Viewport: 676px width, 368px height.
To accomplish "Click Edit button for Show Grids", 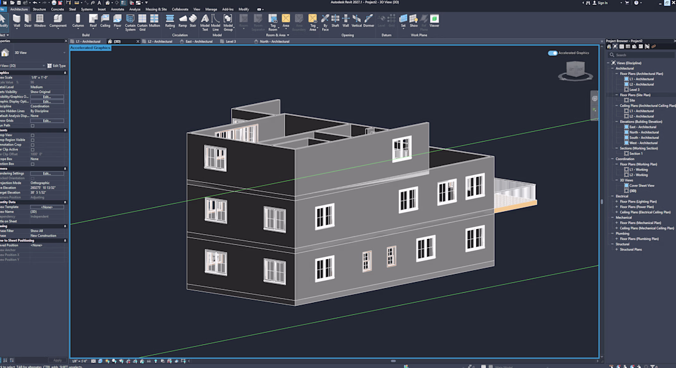I will click(47, 120).
